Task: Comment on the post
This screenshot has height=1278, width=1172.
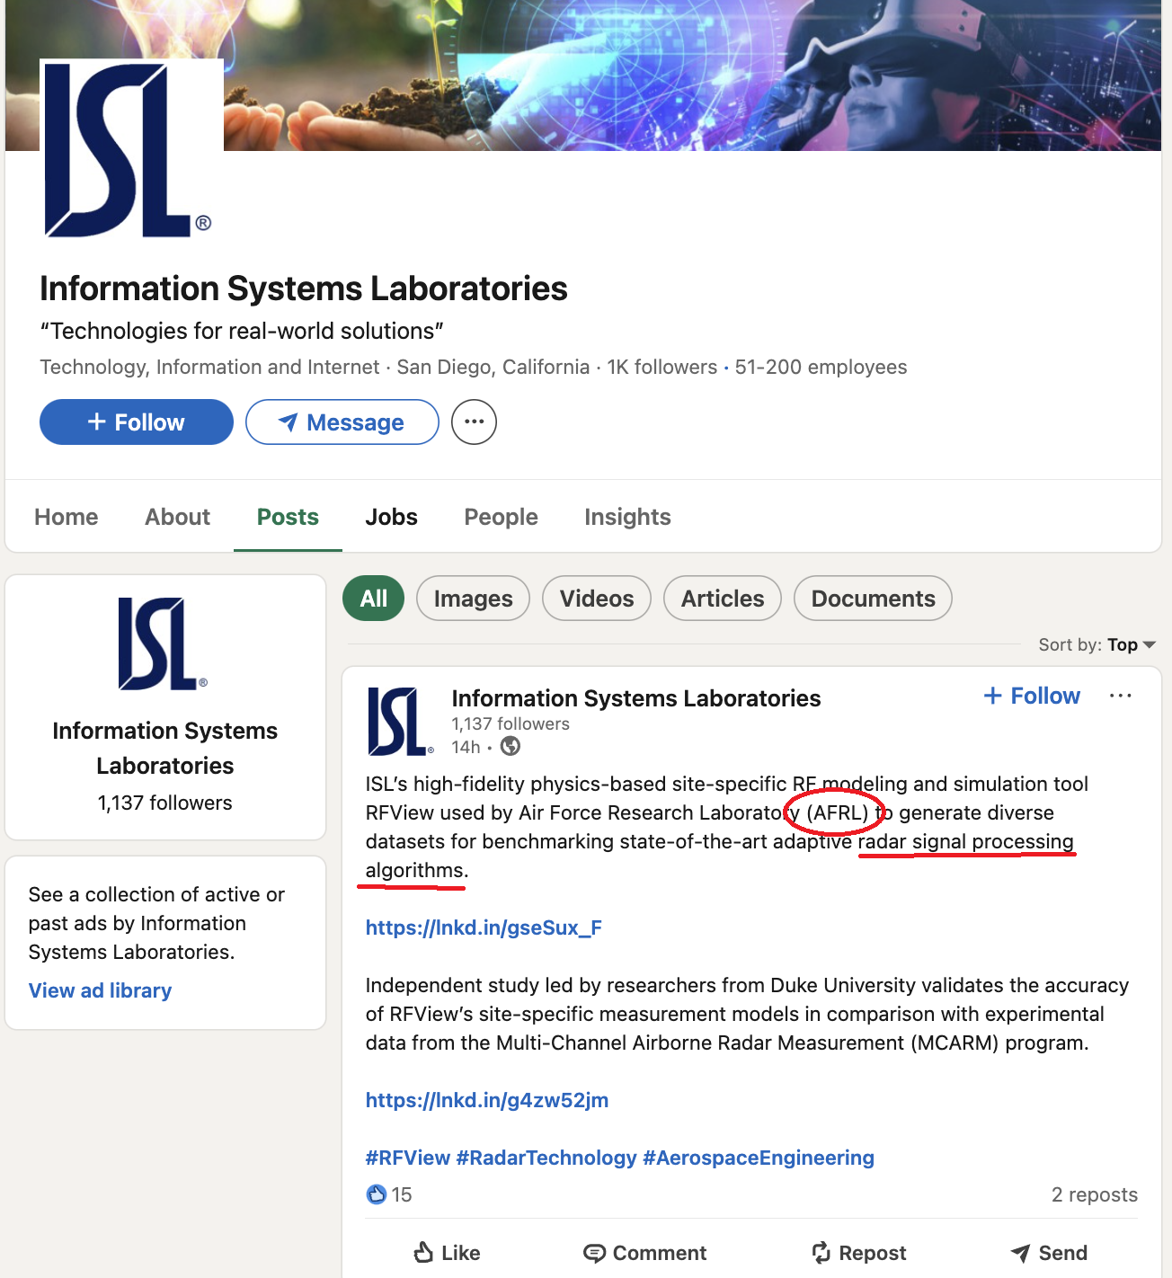Action: click(x=644, y=1253)
